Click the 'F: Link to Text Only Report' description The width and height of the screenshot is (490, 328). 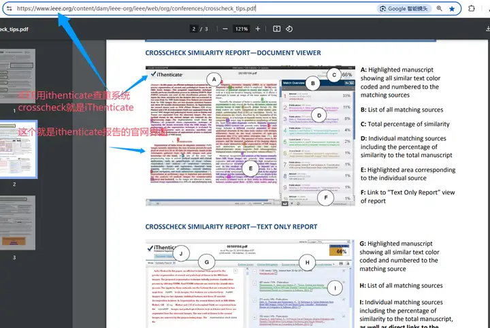click(408, 197)
